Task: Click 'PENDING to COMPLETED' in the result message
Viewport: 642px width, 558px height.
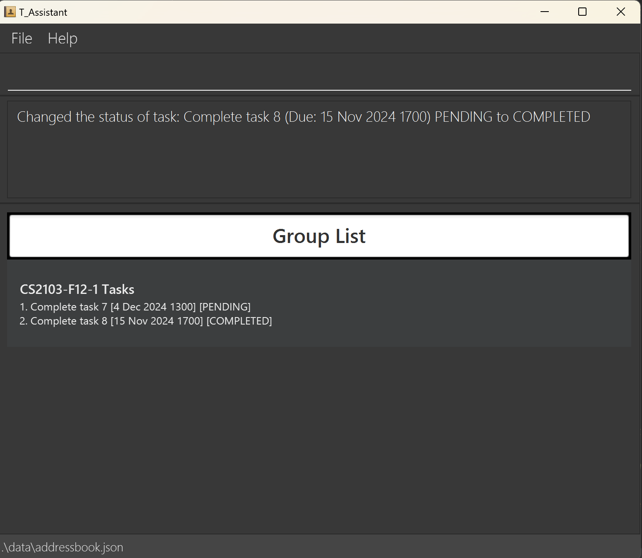Action: (512, 117)
